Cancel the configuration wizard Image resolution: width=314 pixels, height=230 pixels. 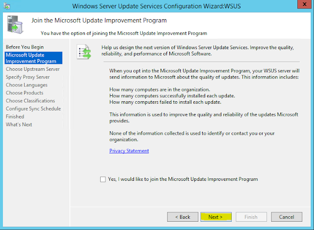[287, 217]
